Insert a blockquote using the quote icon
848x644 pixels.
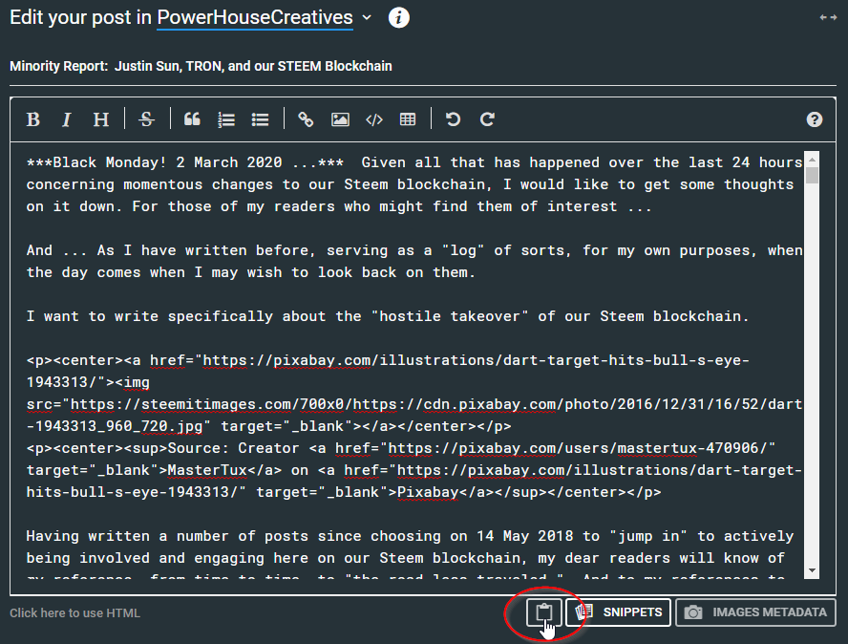pos(192,119)
